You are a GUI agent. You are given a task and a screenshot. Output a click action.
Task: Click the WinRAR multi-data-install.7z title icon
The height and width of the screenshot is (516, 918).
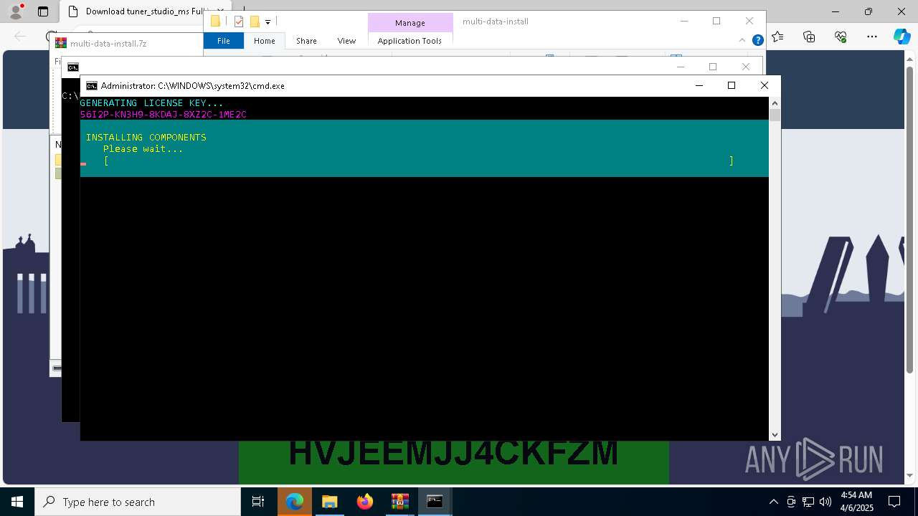[61, 43]
